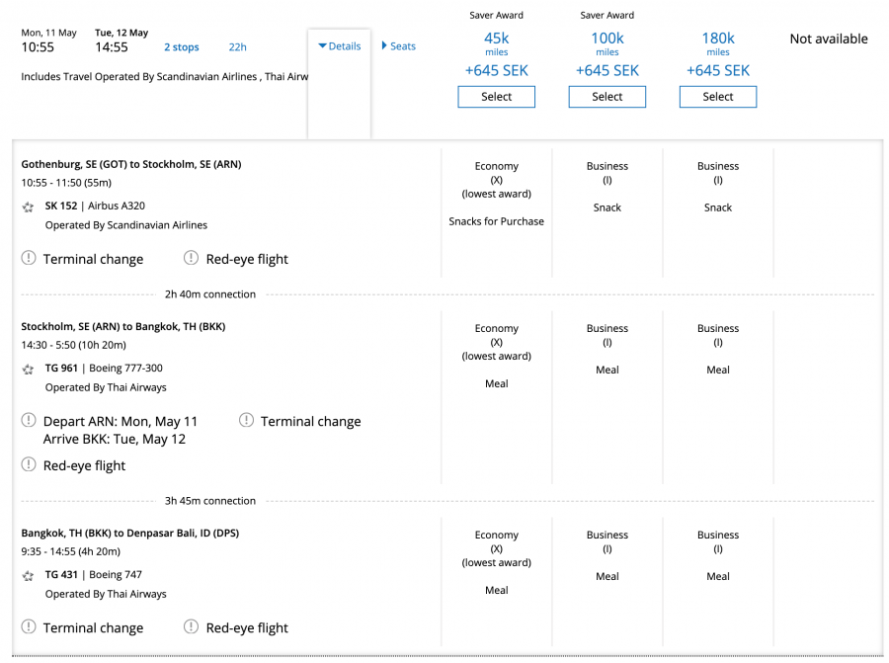The image size is (889, 663).
Task: Click the first flight's Terminal change info icon
Action: point(29,259)
